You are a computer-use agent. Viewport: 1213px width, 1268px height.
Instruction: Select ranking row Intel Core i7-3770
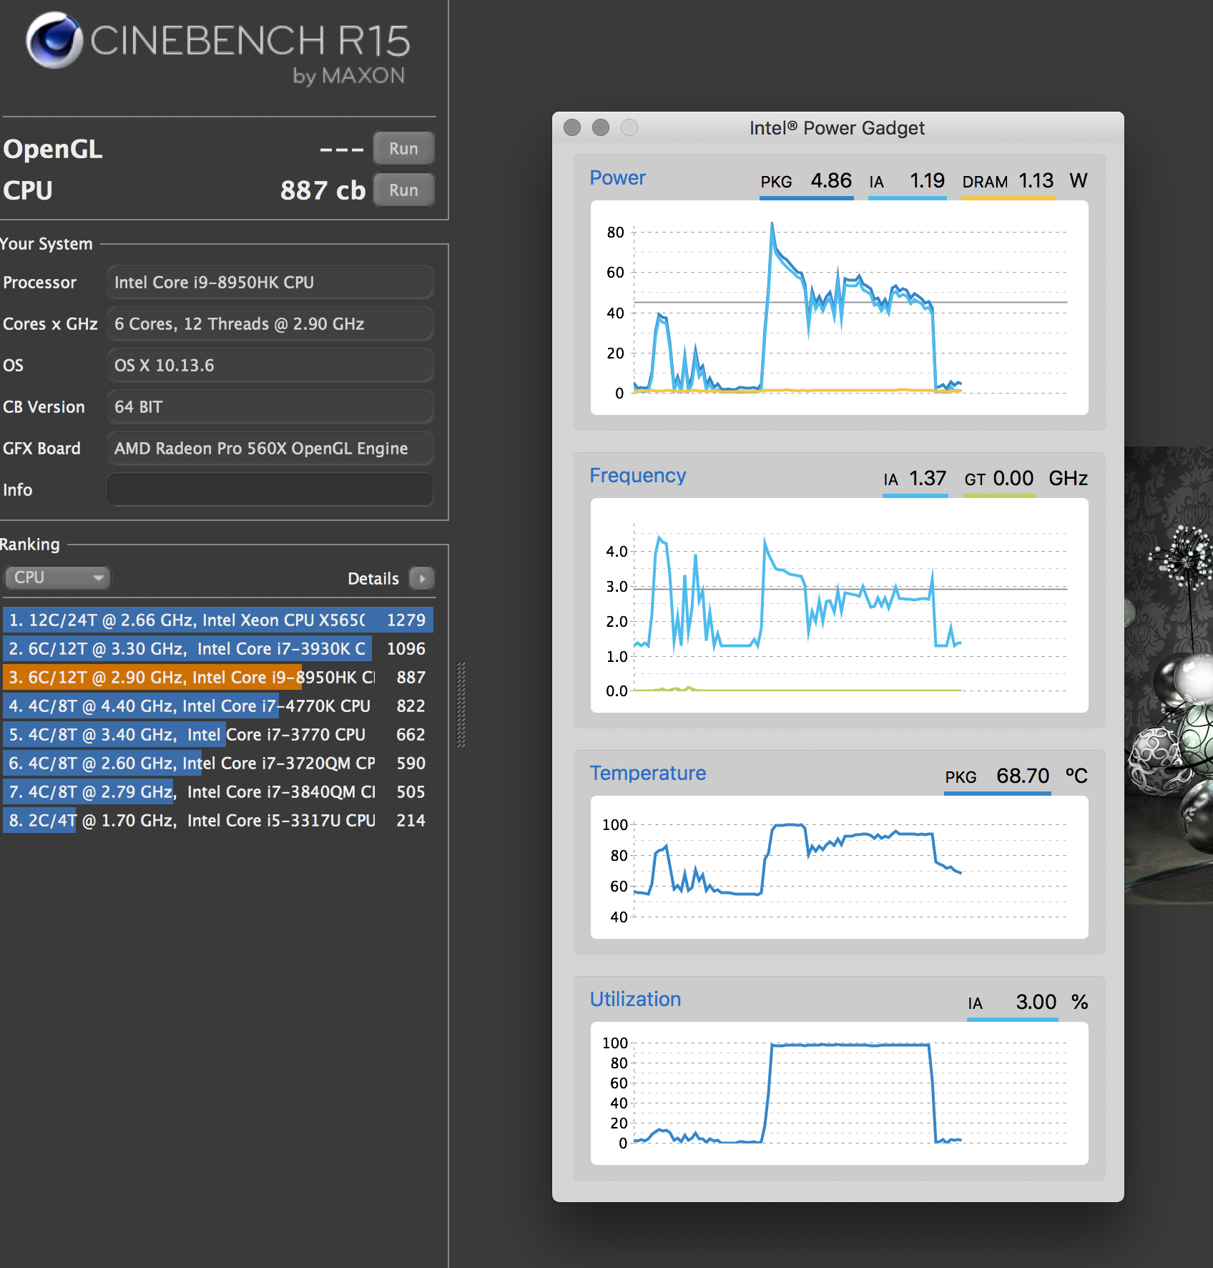pyautogui.click(x=218, y=734)
